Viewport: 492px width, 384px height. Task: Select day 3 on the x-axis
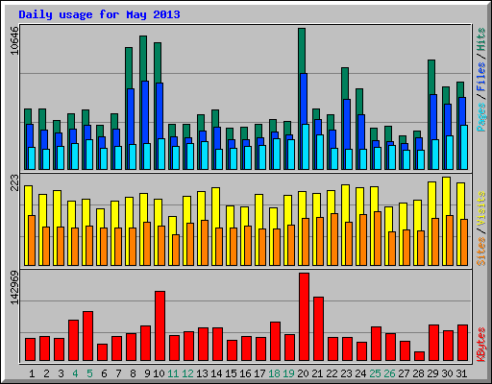61,373
